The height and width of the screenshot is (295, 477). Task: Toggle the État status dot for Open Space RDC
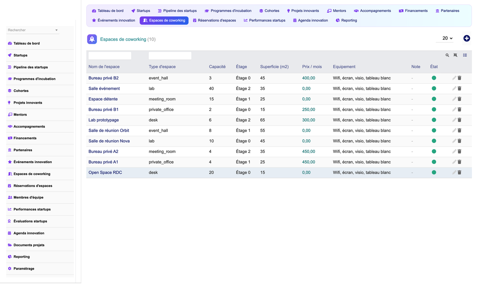(x=434, y=172)
